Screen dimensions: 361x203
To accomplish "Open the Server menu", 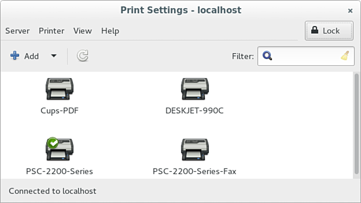I will 17,31.
